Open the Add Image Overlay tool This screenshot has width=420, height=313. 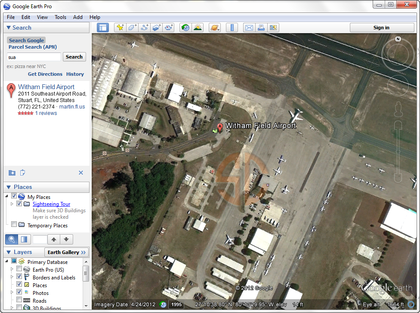pos(156,27)
